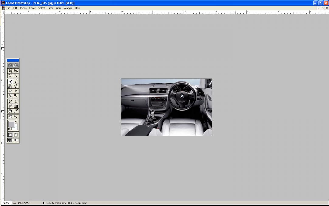Swap foreground and background colors
This screenshot has height=206, width=329.
coord(16,122)
